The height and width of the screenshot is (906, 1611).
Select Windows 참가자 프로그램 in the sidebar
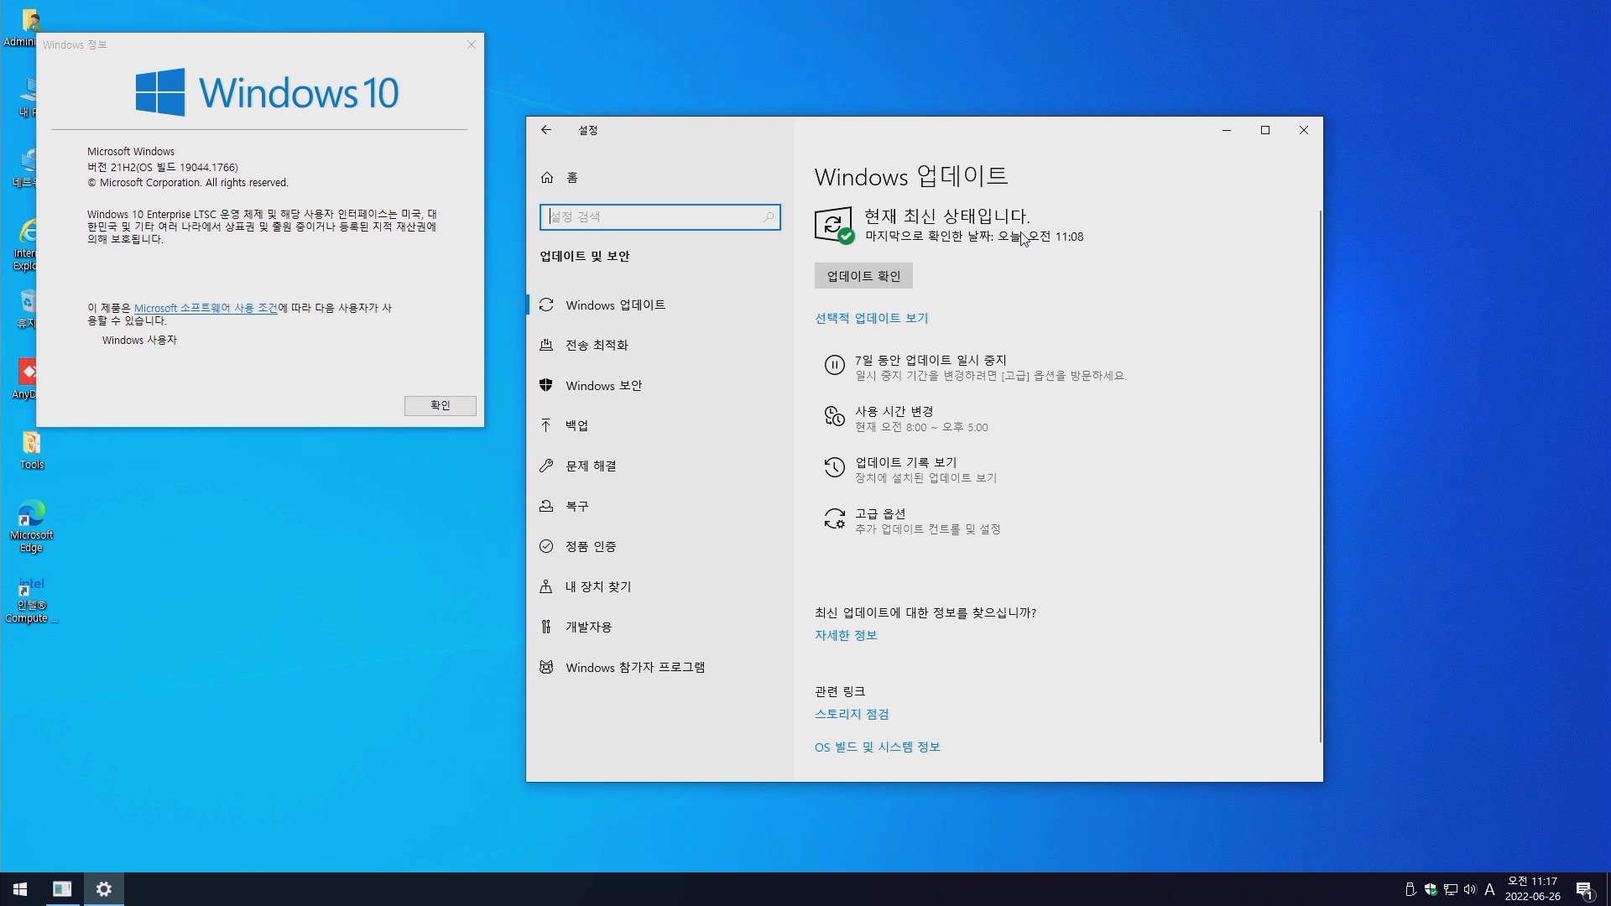[660, 668]
